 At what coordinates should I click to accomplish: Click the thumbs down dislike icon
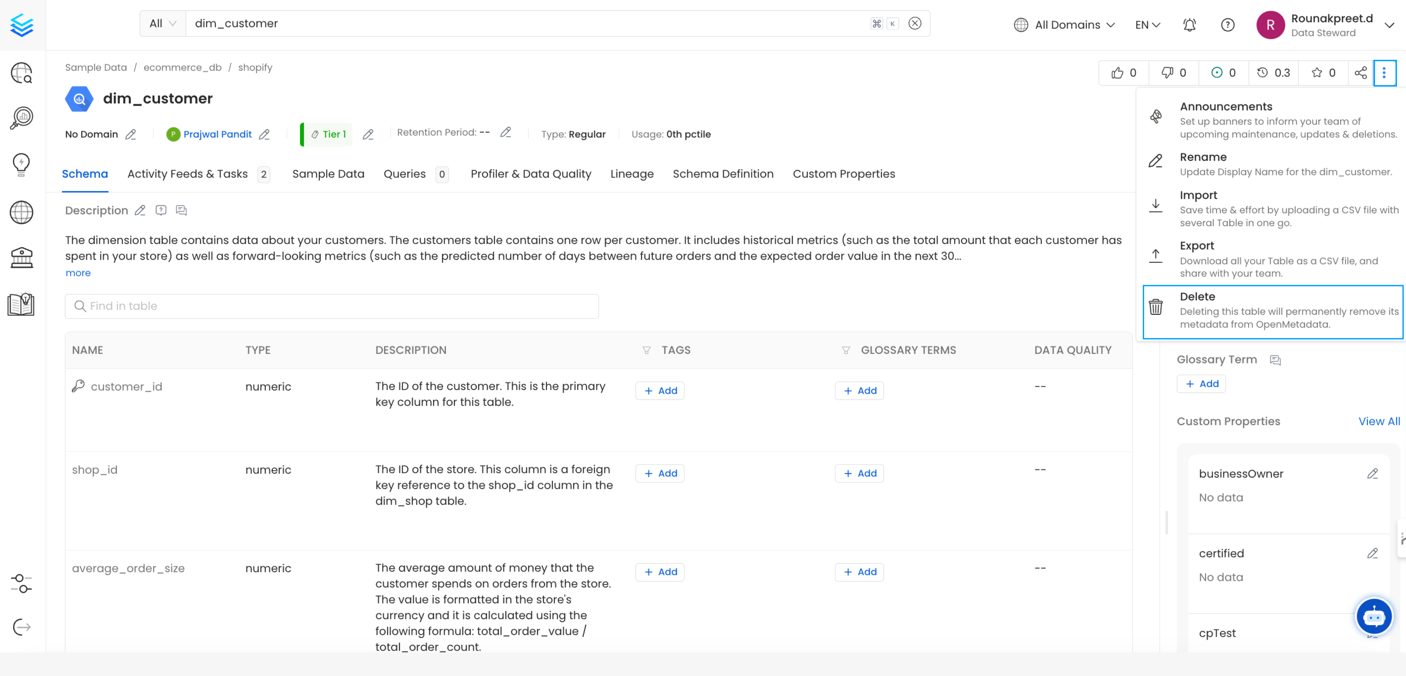tap(1167, 73)
